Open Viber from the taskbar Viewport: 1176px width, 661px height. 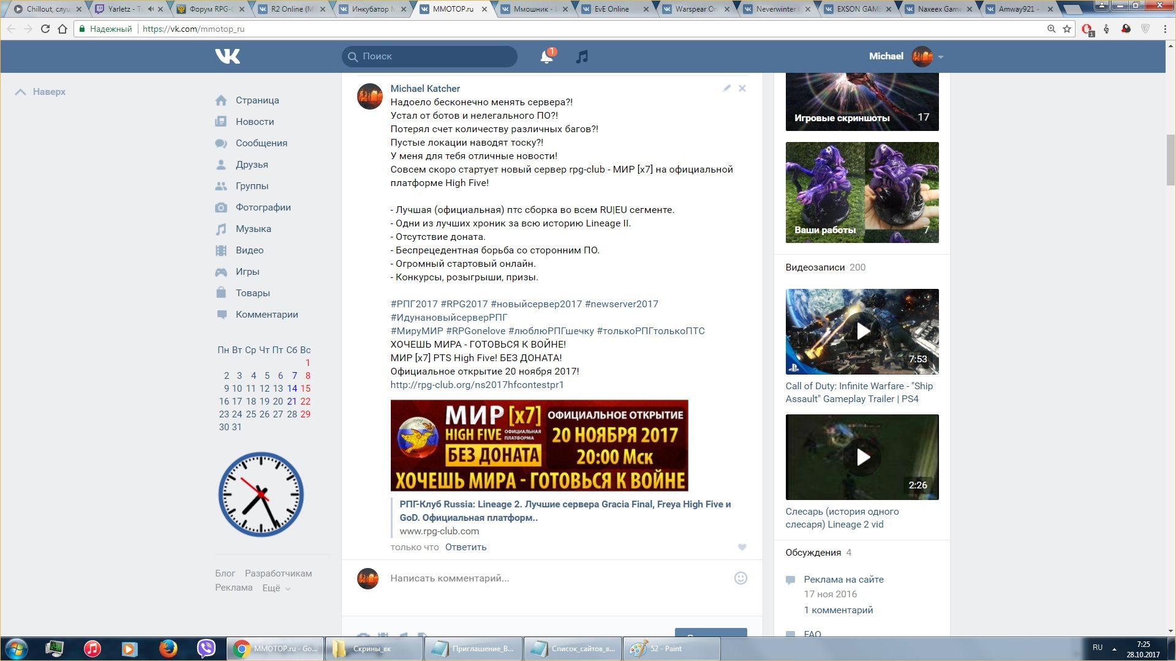[x=206, y=648]
